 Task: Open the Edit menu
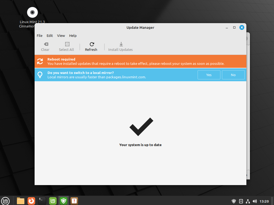(x=50, y=36)
